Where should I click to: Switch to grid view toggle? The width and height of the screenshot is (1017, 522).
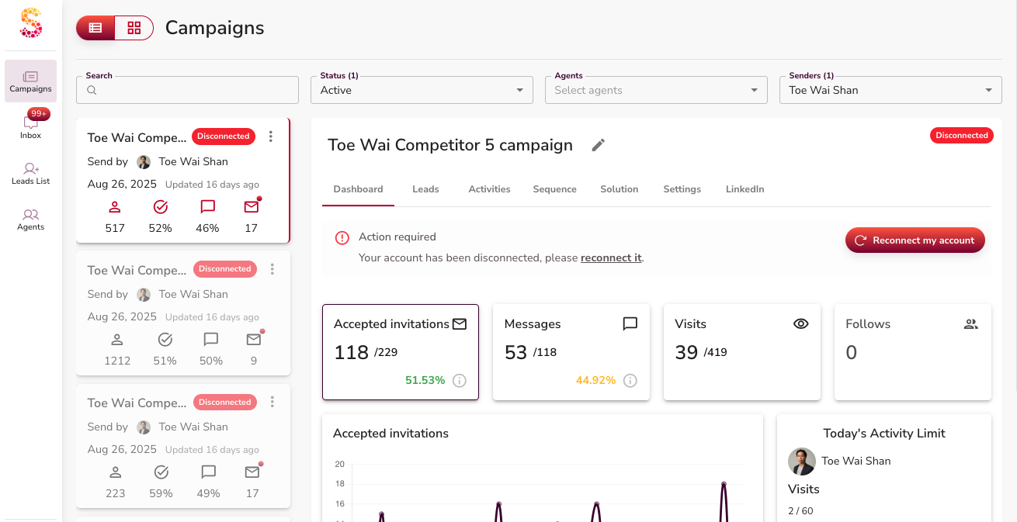tap(134, 28)
